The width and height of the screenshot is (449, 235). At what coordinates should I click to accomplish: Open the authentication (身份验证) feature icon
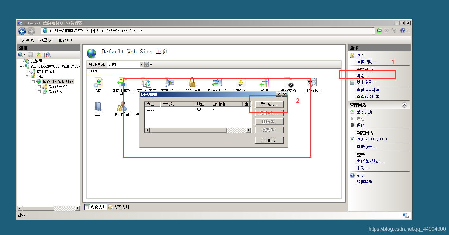(122, 106)
